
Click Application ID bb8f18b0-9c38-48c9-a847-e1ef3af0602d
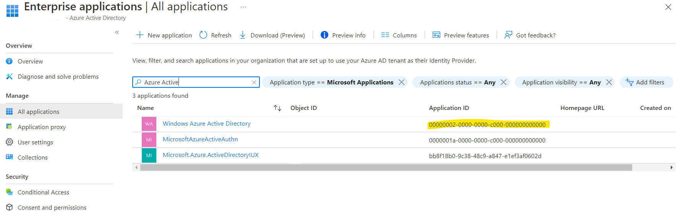point(485,156)
